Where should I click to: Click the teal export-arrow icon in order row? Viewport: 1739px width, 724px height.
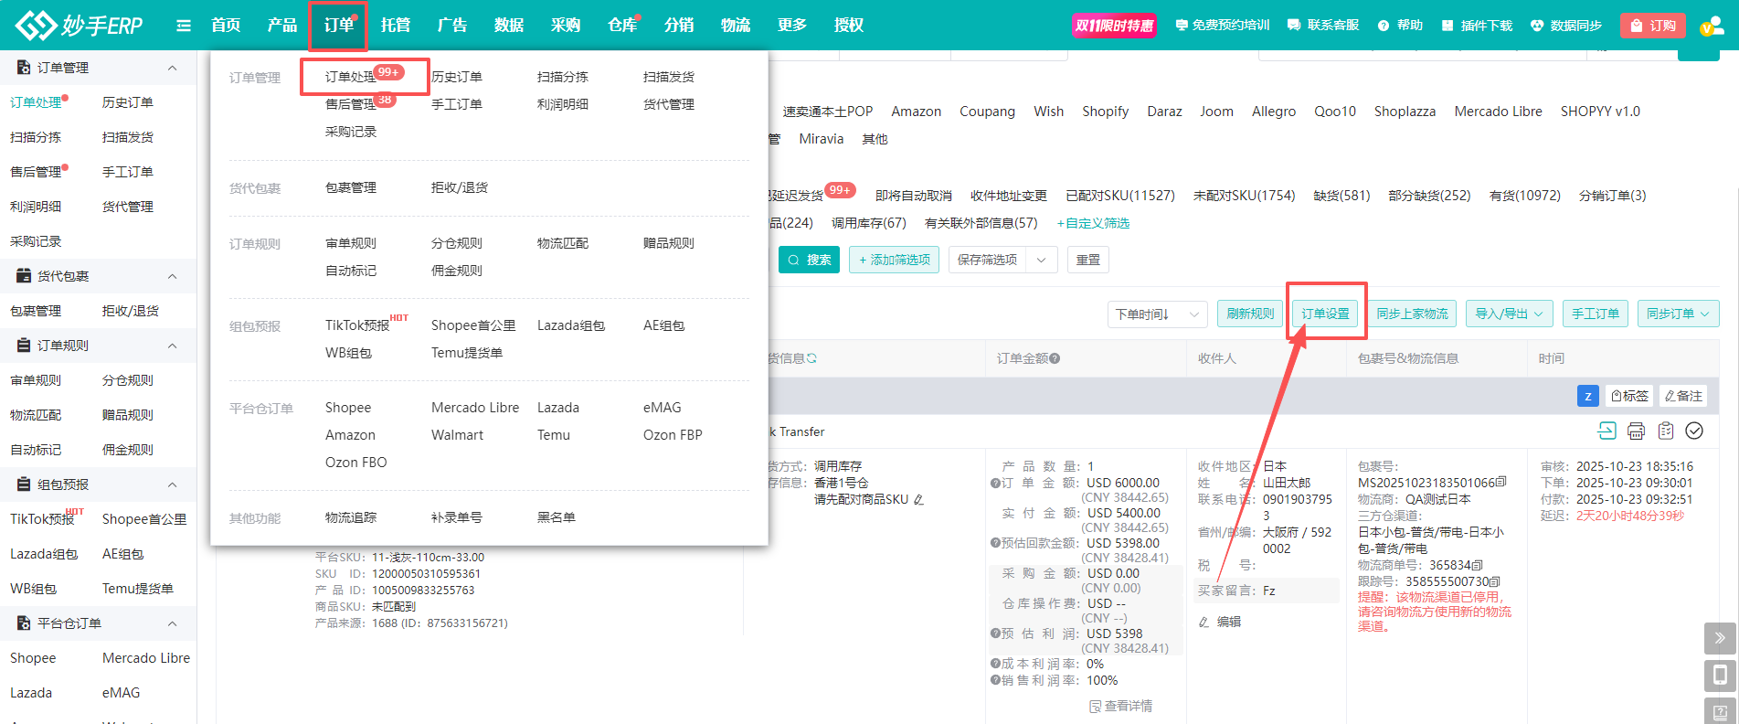1606,431
